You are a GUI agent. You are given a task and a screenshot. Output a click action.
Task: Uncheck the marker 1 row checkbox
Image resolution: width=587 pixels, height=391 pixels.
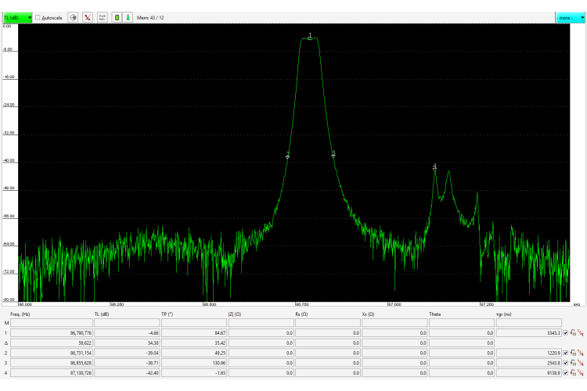[x=565, y=332]
